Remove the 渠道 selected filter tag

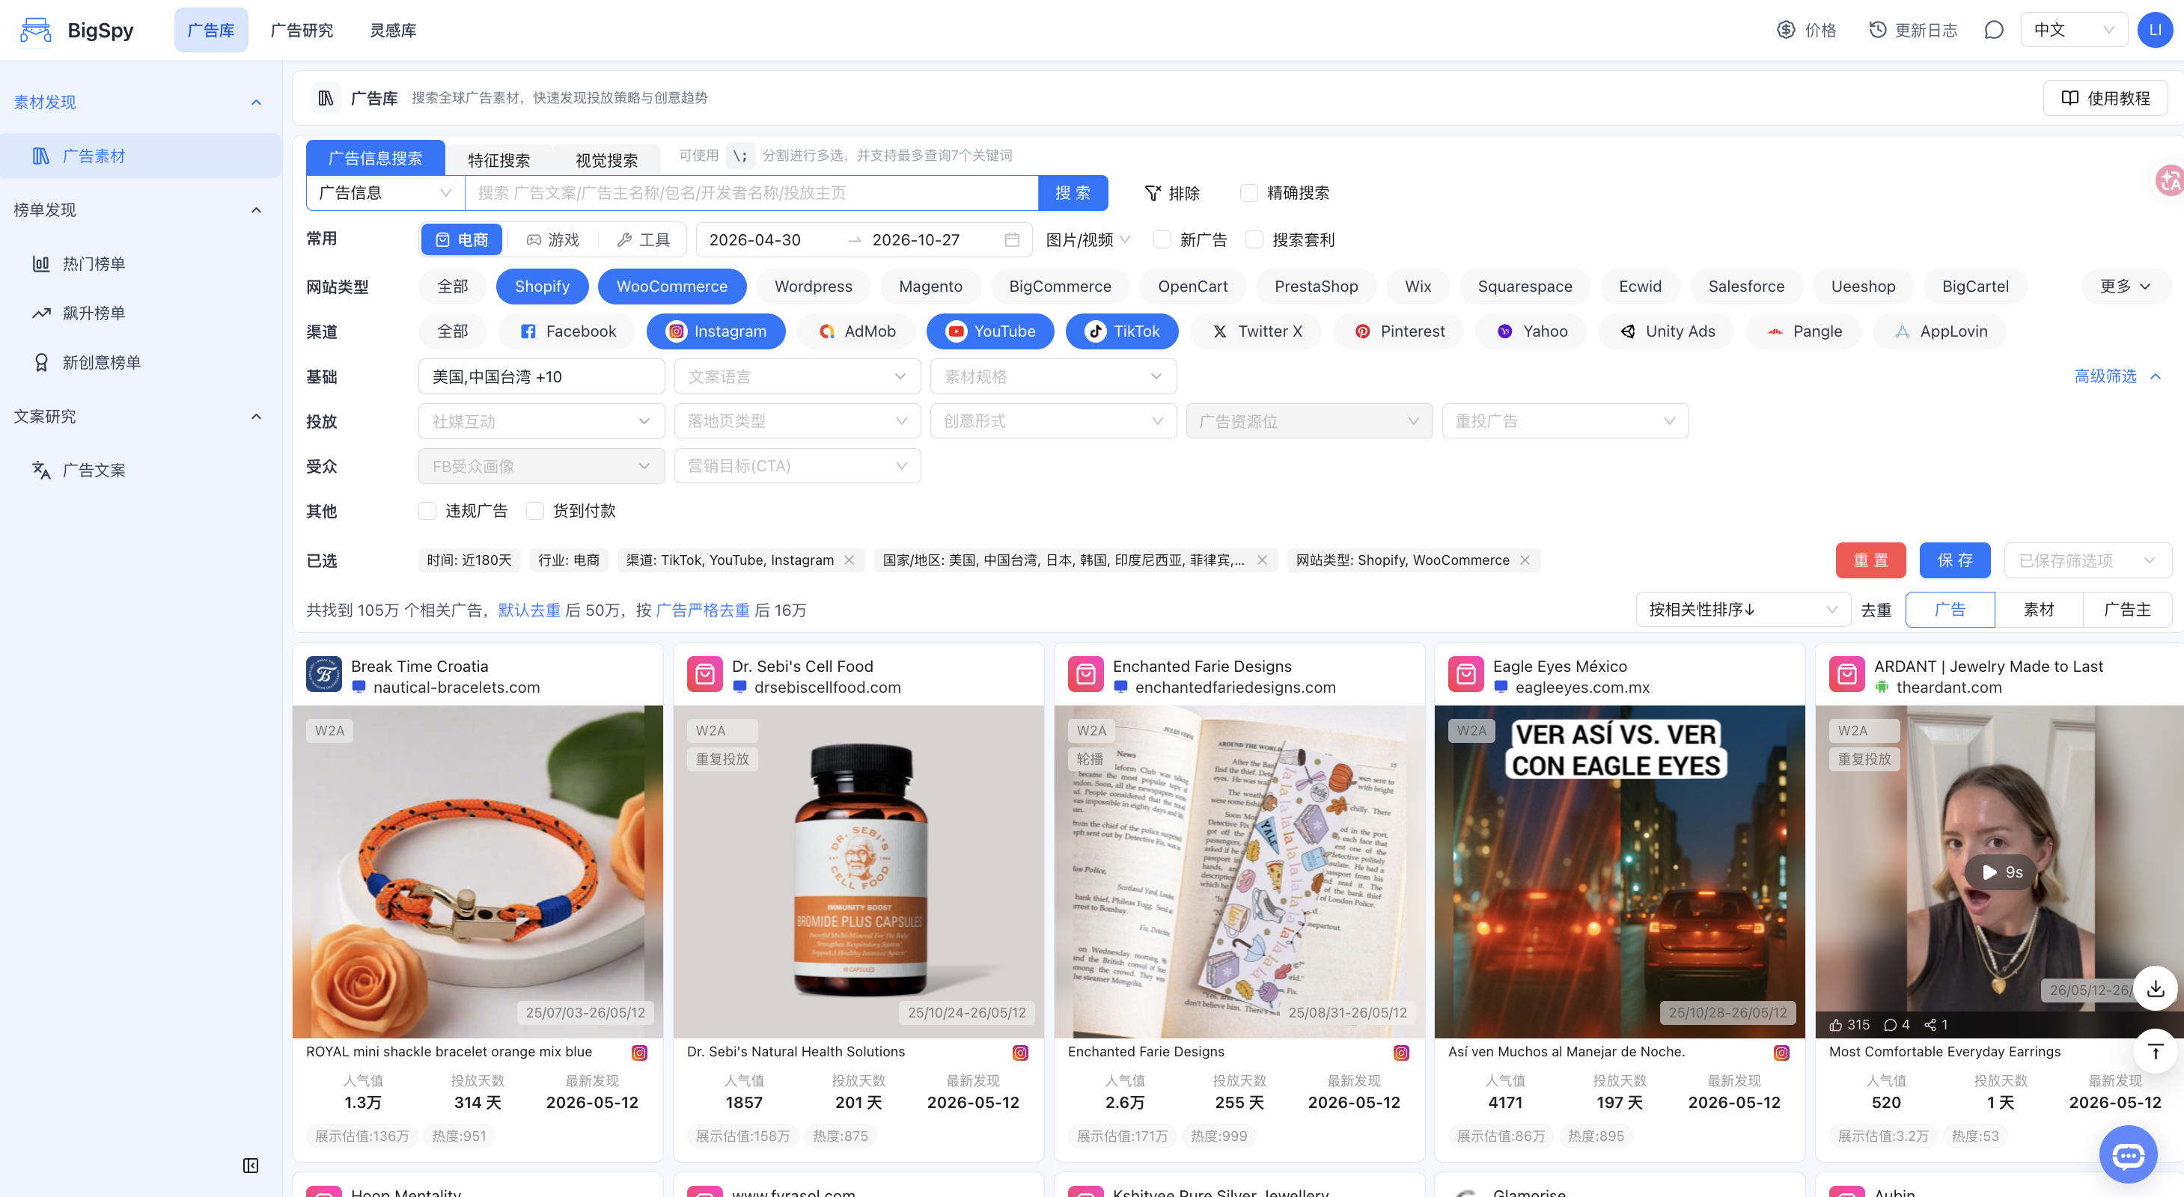click(849, 560)
